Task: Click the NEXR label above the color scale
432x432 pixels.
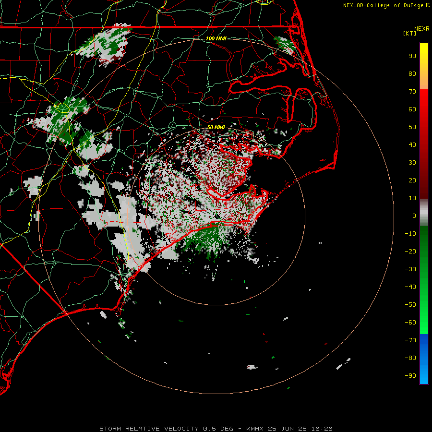Action: pos(421,29)
